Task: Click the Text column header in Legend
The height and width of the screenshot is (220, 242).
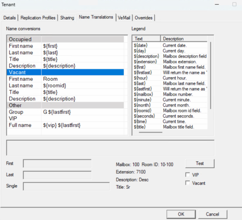Action: click(x=146, y=39)
